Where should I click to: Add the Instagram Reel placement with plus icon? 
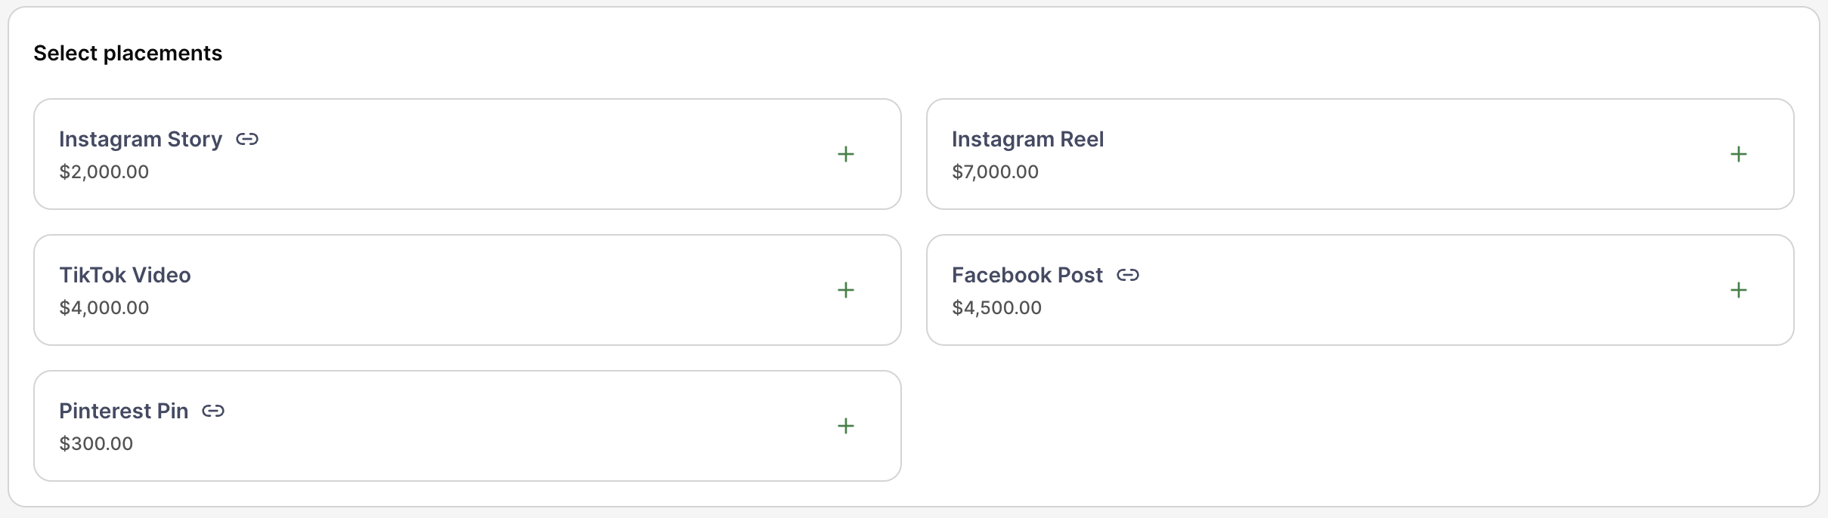(x=1738, y=154)
